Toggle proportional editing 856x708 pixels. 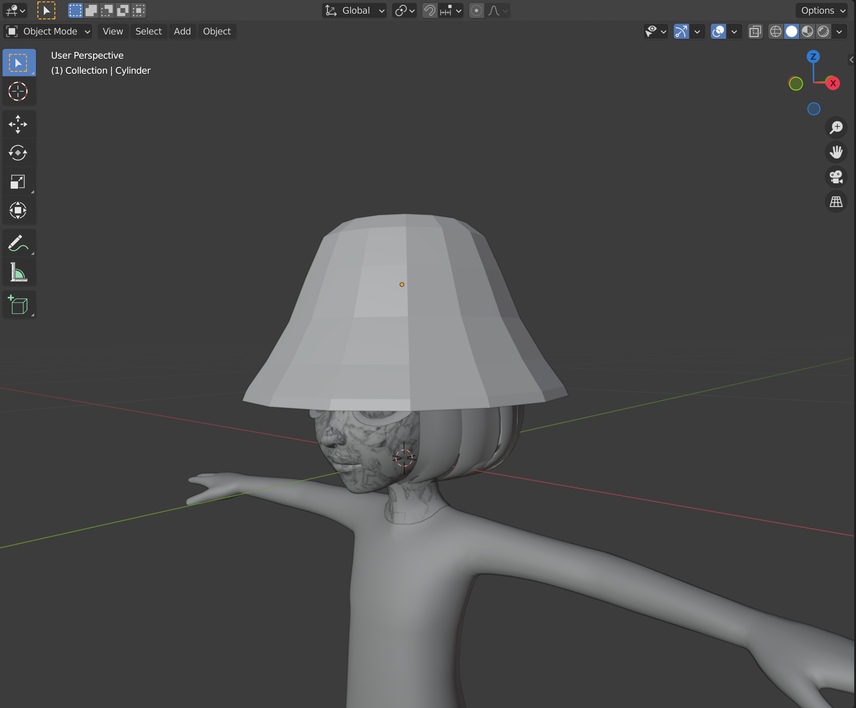click(476, 10)
